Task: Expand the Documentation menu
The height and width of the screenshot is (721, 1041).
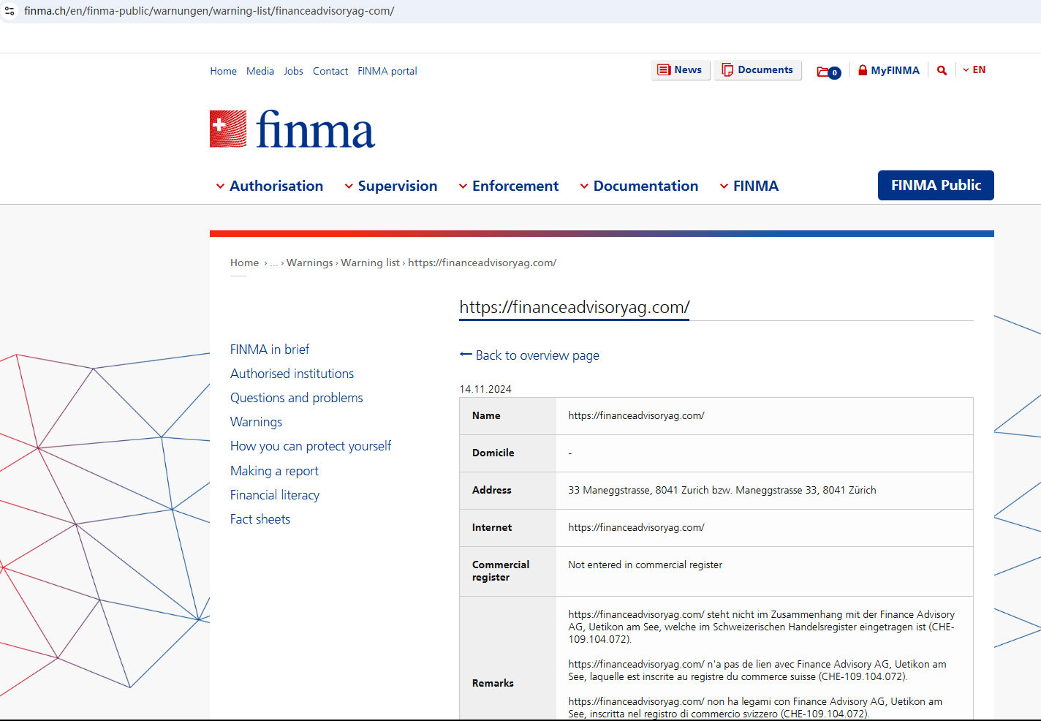Action: [639, 186]
